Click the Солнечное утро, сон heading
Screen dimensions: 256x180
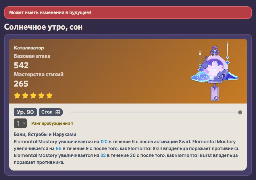click(43, 27)
